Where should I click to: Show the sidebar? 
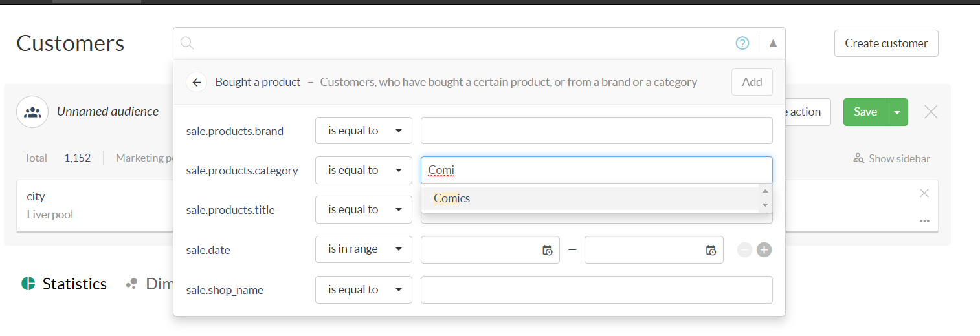892,158
